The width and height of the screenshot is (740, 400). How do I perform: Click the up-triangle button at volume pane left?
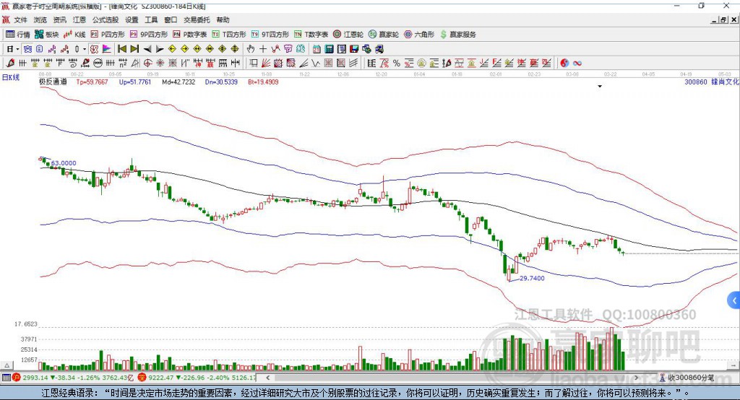pos(7,365)
